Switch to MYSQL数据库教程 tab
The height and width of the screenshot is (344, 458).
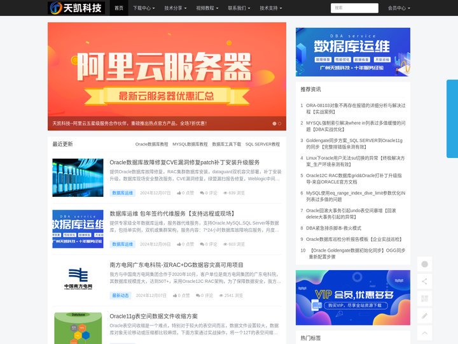[x=190, y=144]
